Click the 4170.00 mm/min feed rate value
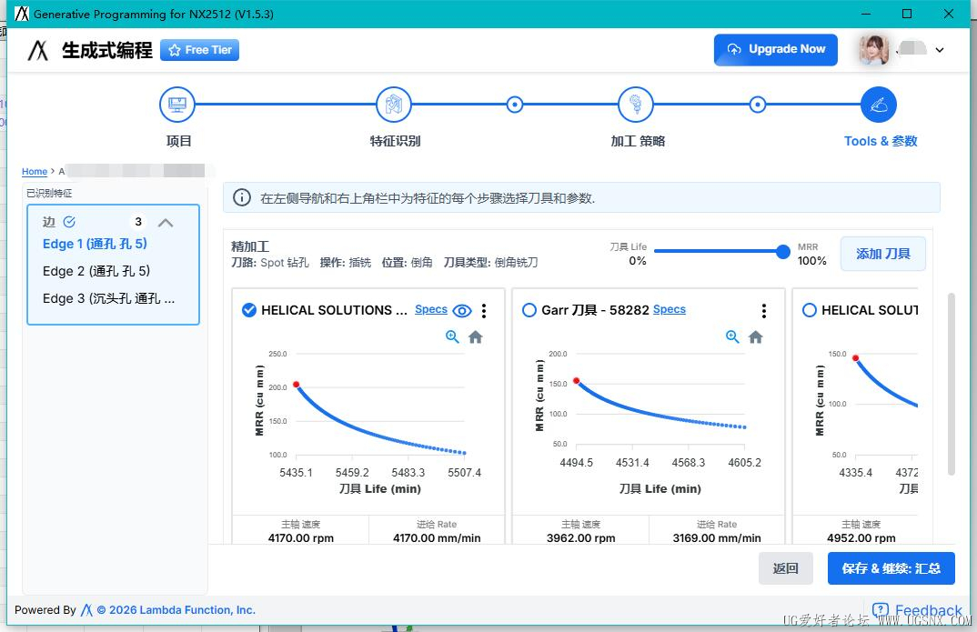The width and height of the screenshot is (977, 632). pos(437,538)
